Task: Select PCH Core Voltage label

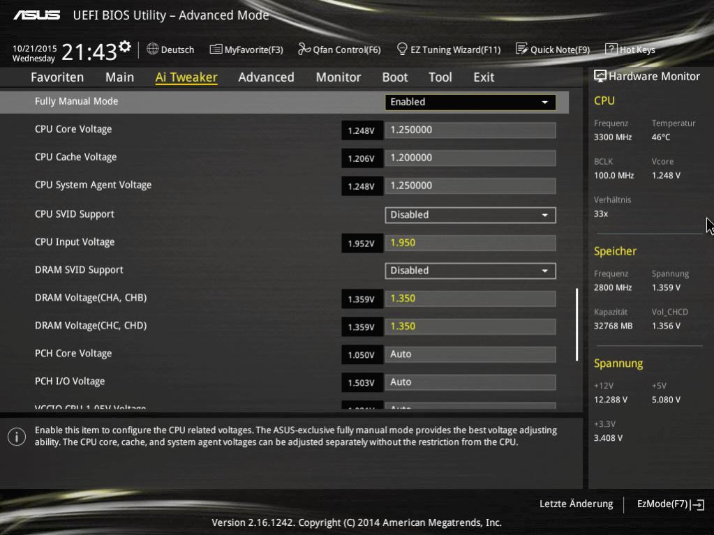Action: click(73, 354)
